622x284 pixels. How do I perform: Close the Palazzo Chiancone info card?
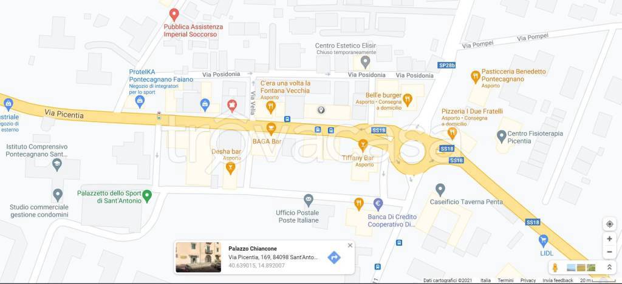point(350,245)
